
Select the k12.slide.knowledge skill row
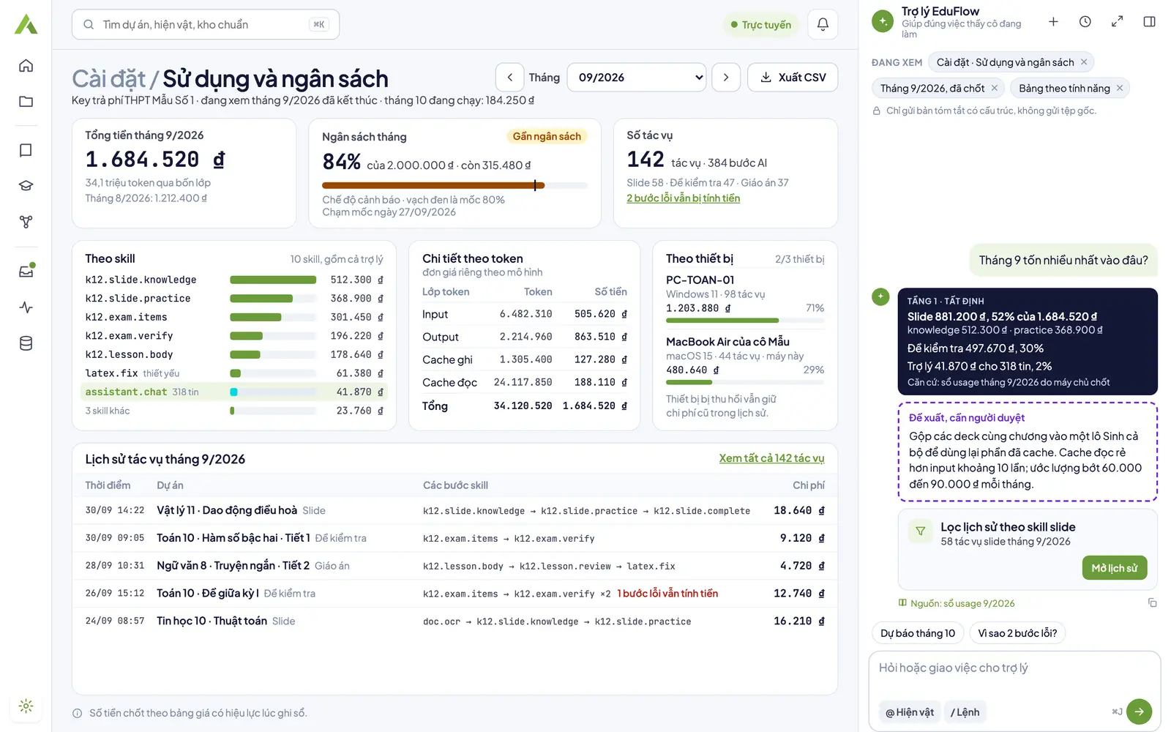point(234,280)
